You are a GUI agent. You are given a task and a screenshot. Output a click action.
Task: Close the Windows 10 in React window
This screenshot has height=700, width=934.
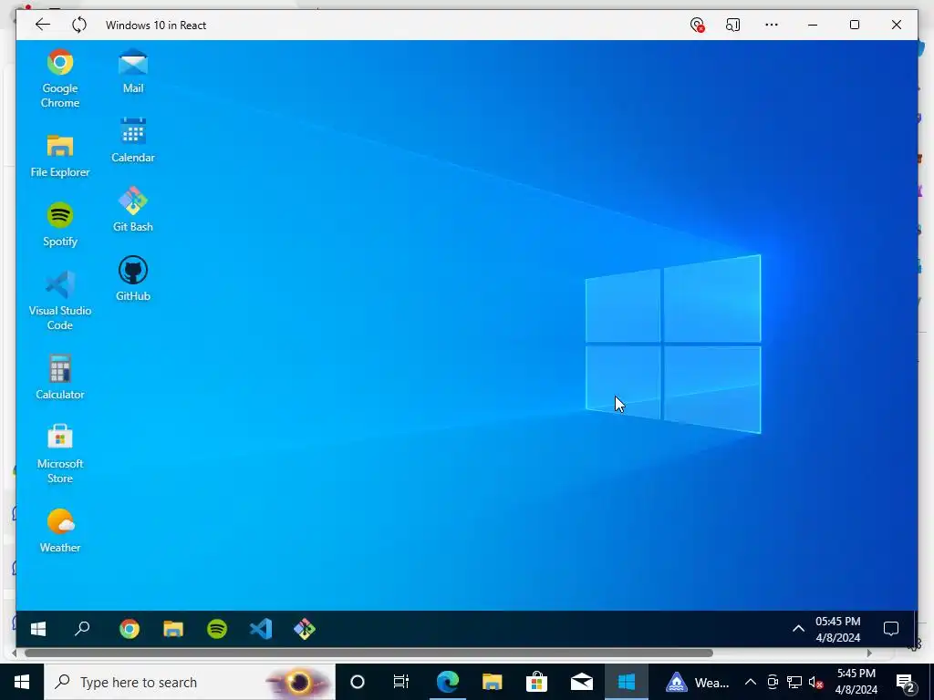coord(896,25)
